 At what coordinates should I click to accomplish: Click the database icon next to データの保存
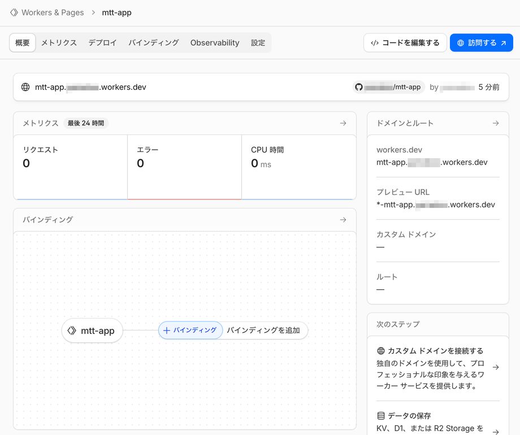coord(381,416)
